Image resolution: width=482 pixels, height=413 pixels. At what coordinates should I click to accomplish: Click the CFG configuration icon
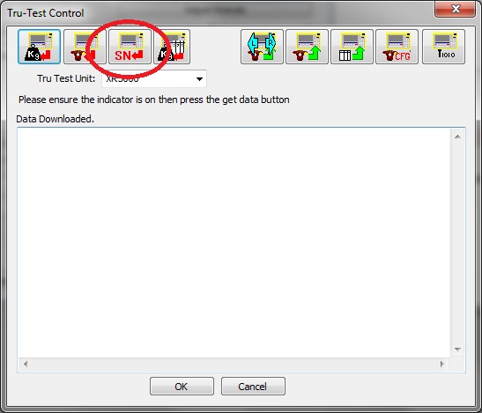pyautogui.click(x=397, y=47)
